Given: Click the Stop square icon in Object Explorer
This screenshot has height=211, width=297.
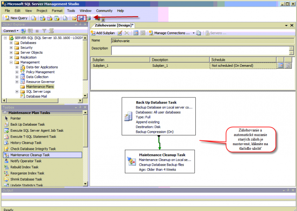Looking at the screenshot, I should (37, 31).
